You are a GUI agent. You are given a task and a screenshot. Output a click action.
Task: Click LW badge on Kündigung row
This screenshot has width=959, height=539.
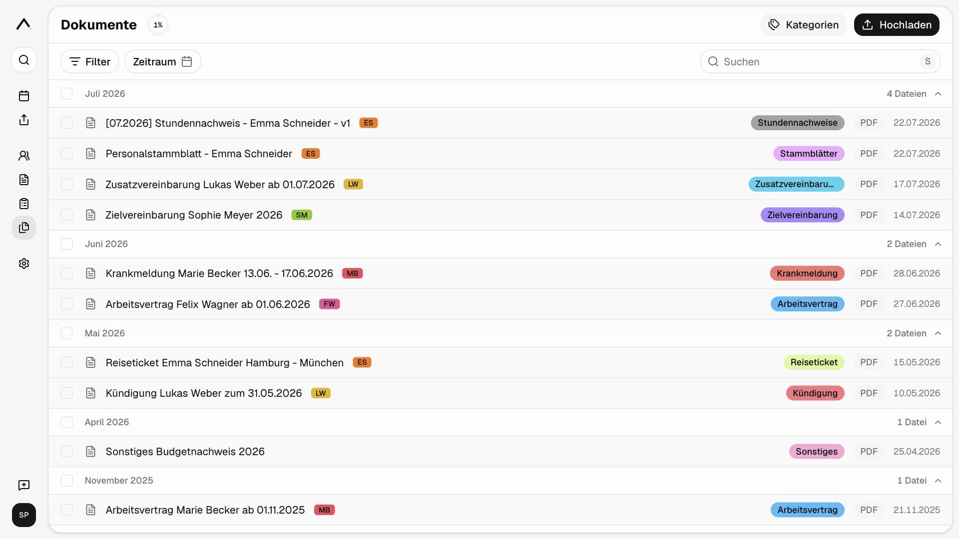point(321,393)
